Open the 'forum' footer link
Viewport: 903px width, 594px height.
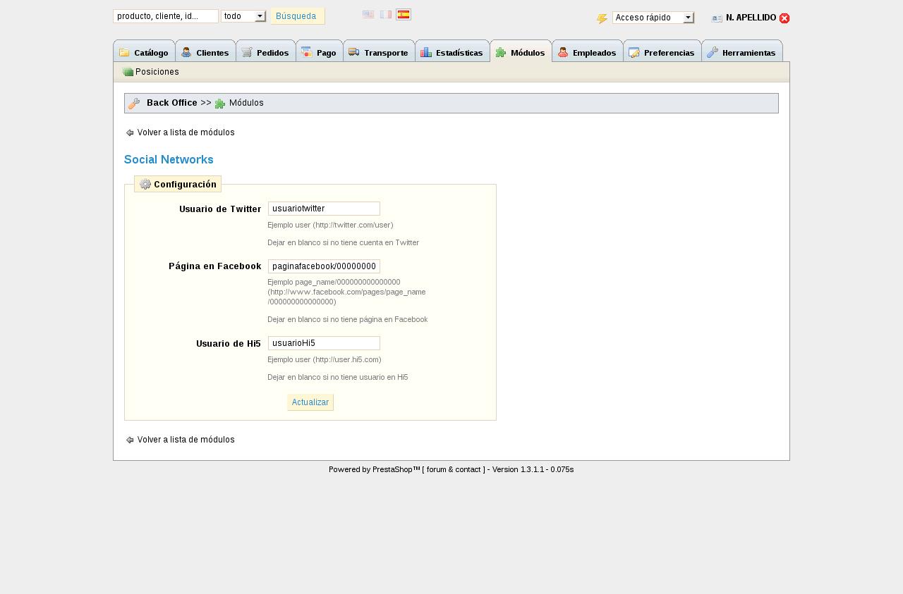click(436, 469)
